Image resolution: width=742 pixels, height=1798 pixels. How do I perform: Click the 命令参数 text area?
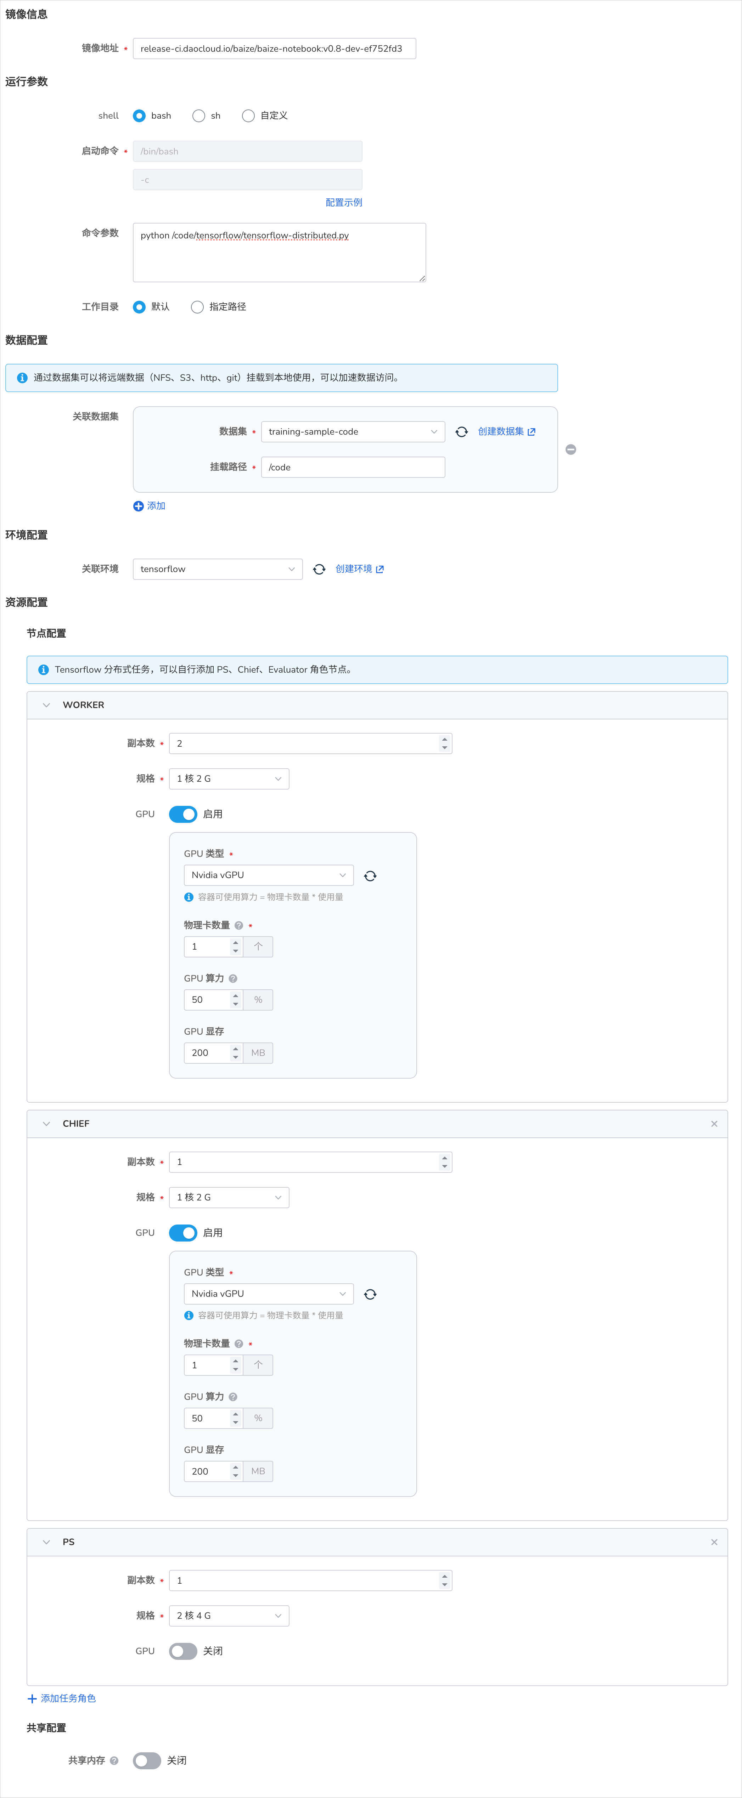[x=279, y=253]
